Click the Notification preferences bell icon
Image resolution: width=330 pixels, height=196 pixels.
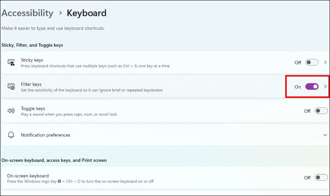(11, 135)
